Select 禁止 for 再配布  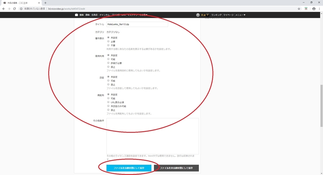(109, 110)
